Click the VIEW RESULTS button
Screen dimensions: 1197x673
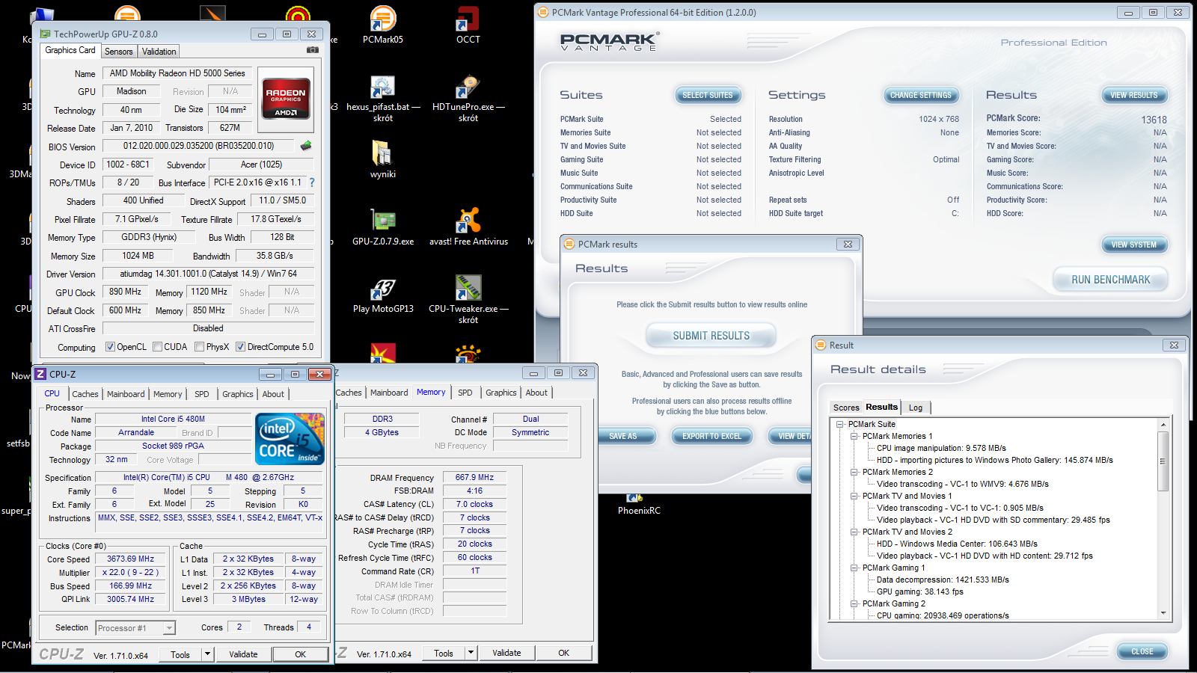tap(1134, 95)
